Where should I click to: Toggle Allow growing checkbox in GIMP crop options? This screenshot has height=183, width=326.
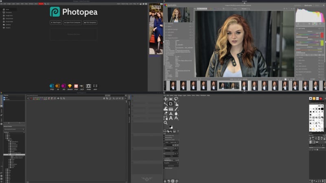click(x=165, y=137)
